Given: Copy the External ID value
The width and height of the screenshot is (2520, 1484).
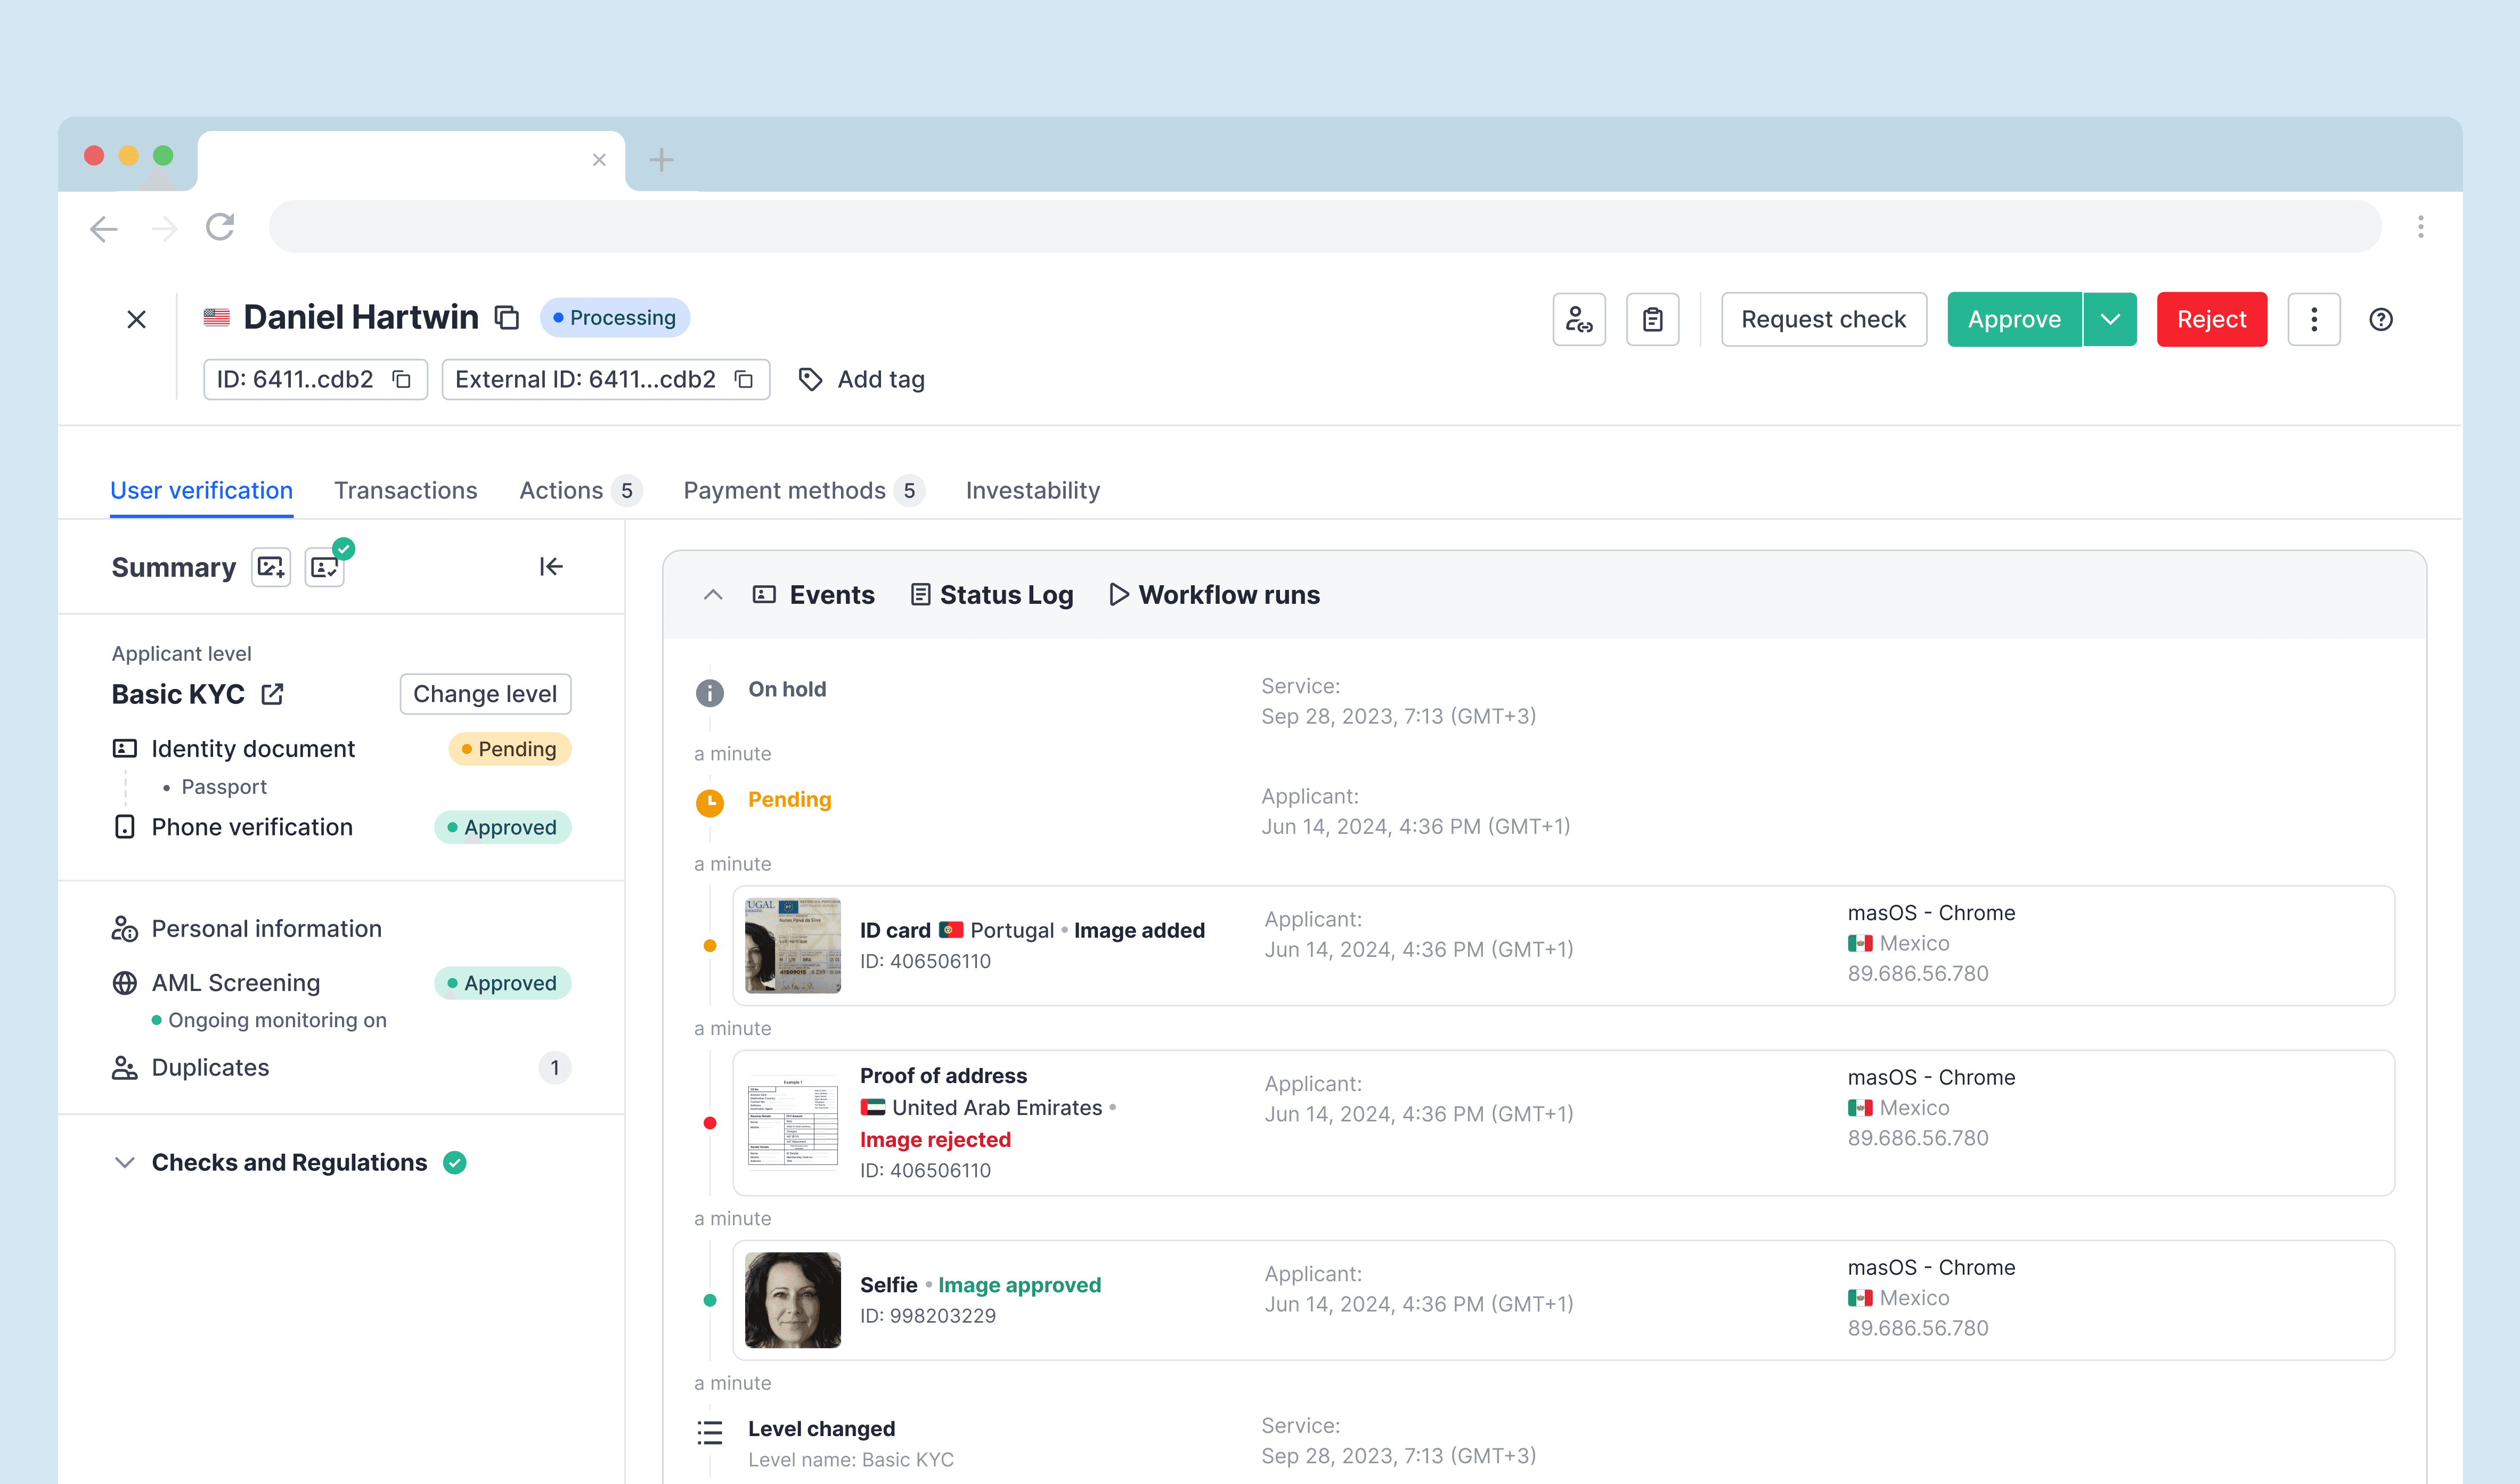Looking at the screenshot, I should click(743, 379).
